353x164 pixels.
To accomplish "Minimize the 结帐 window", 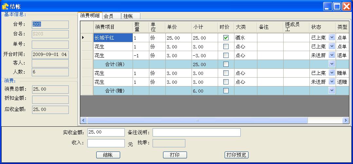I will (x=327, y=6).
